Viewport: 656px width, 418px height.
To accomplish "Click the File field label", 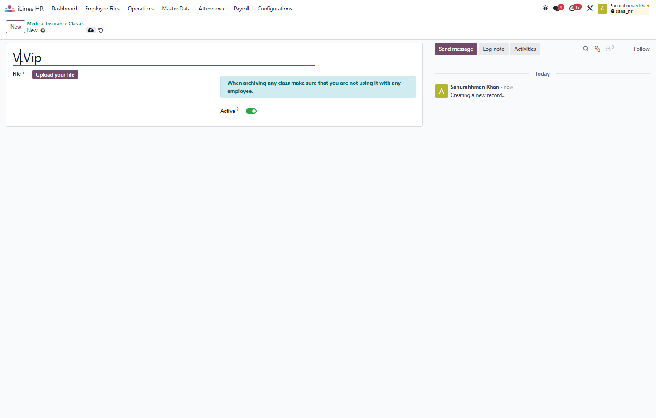I will coord(17,74).
